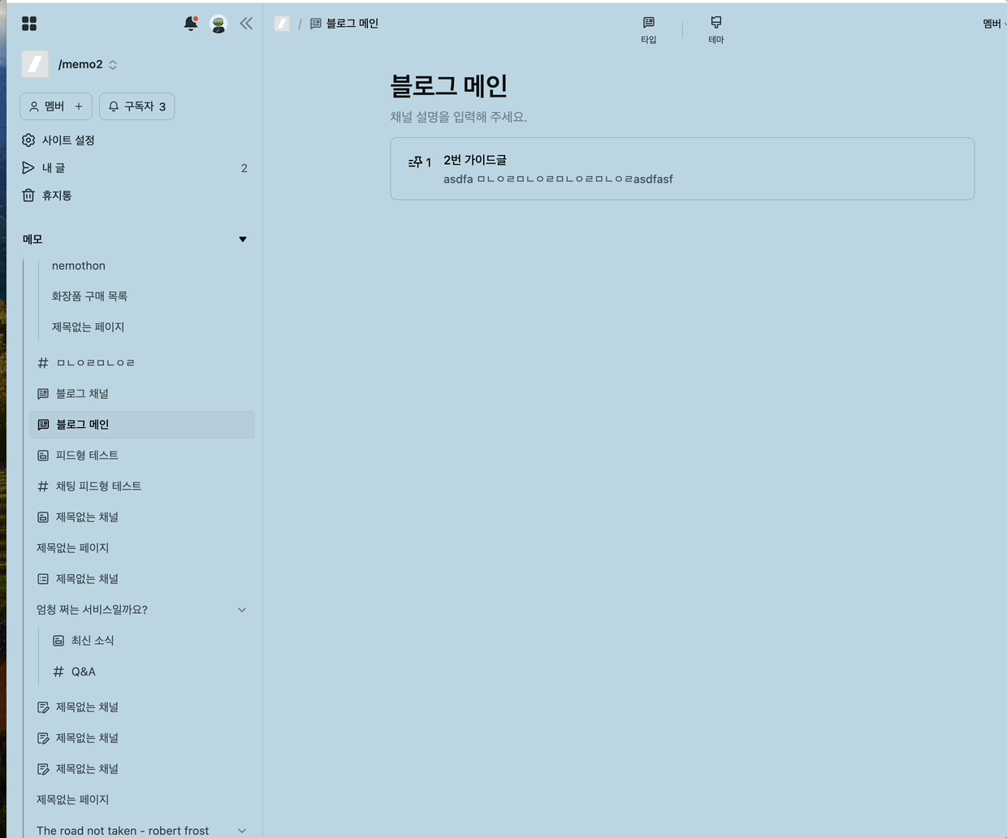
Task: Click the notification bell icon
Action: click(x=191, y=24)
